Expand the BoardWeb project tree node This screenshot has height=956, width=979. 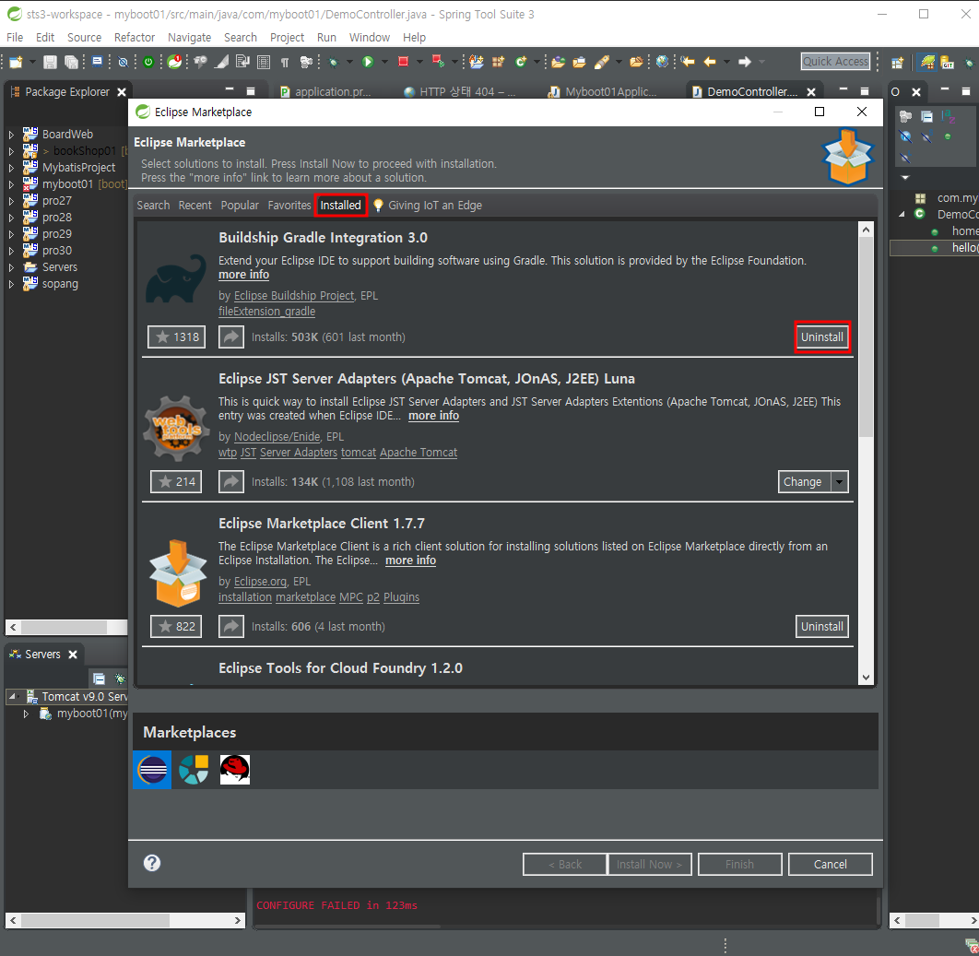pos(11,135)
